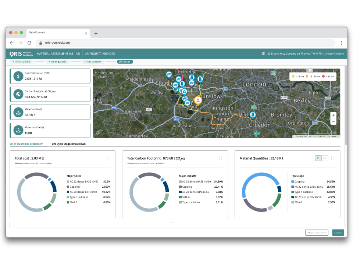The image size is (353, 264).
Task: Click the PREVIOUS STEP button
Action: pyautogui.click(x=317, y=232)
